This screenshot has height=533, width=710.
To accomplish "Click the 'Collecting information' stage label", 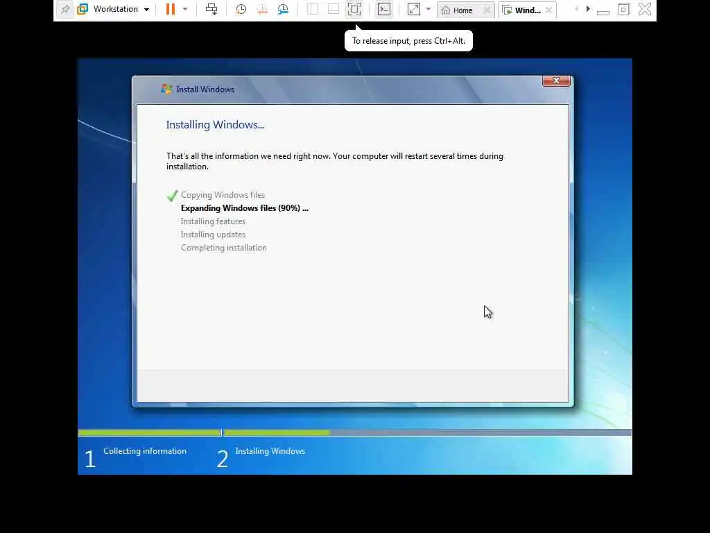I will point(145,451).
